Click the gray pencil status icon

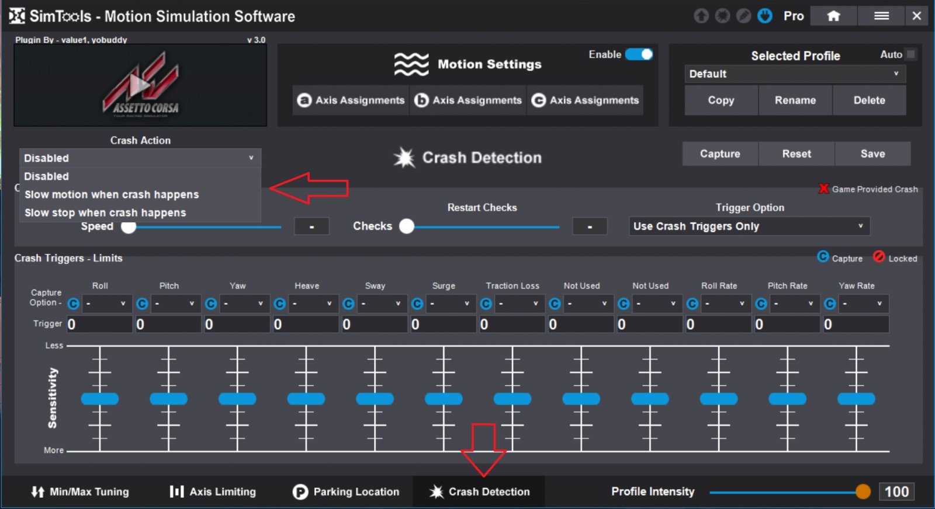click(x=743, y=16)
